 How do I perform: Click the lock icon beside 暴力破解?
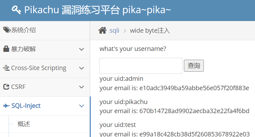[x=6, y=49]
